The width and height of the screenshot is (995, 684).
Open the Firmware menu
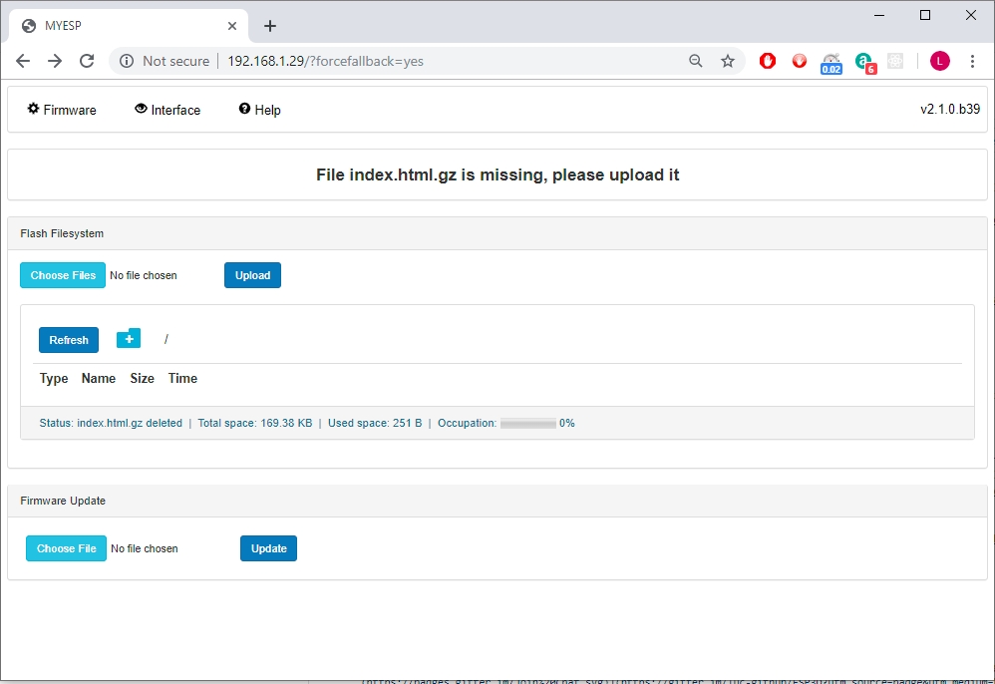point(62,110)
